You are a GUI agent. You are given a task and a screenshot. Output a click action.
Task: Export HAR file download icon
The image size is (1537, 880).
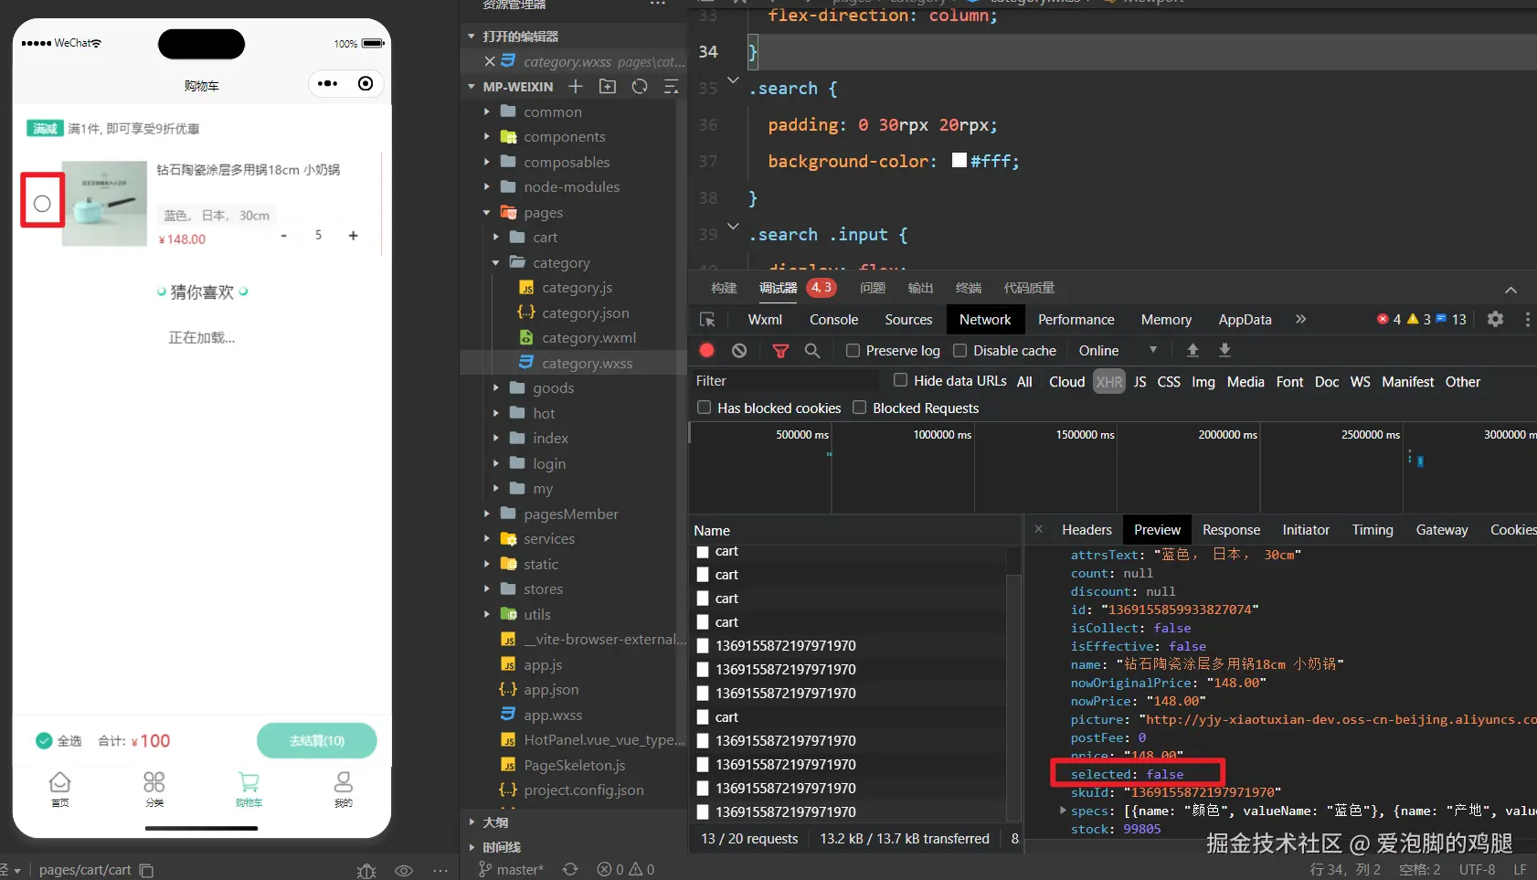point(1225,350)
